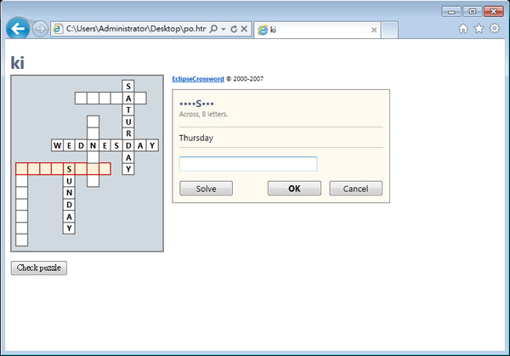
Task: Click the Solve button
Action: (x=207, y=189)
